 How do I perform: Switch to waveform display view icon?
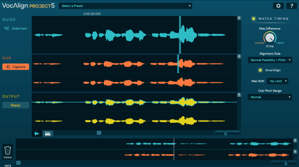pos(37,134)
